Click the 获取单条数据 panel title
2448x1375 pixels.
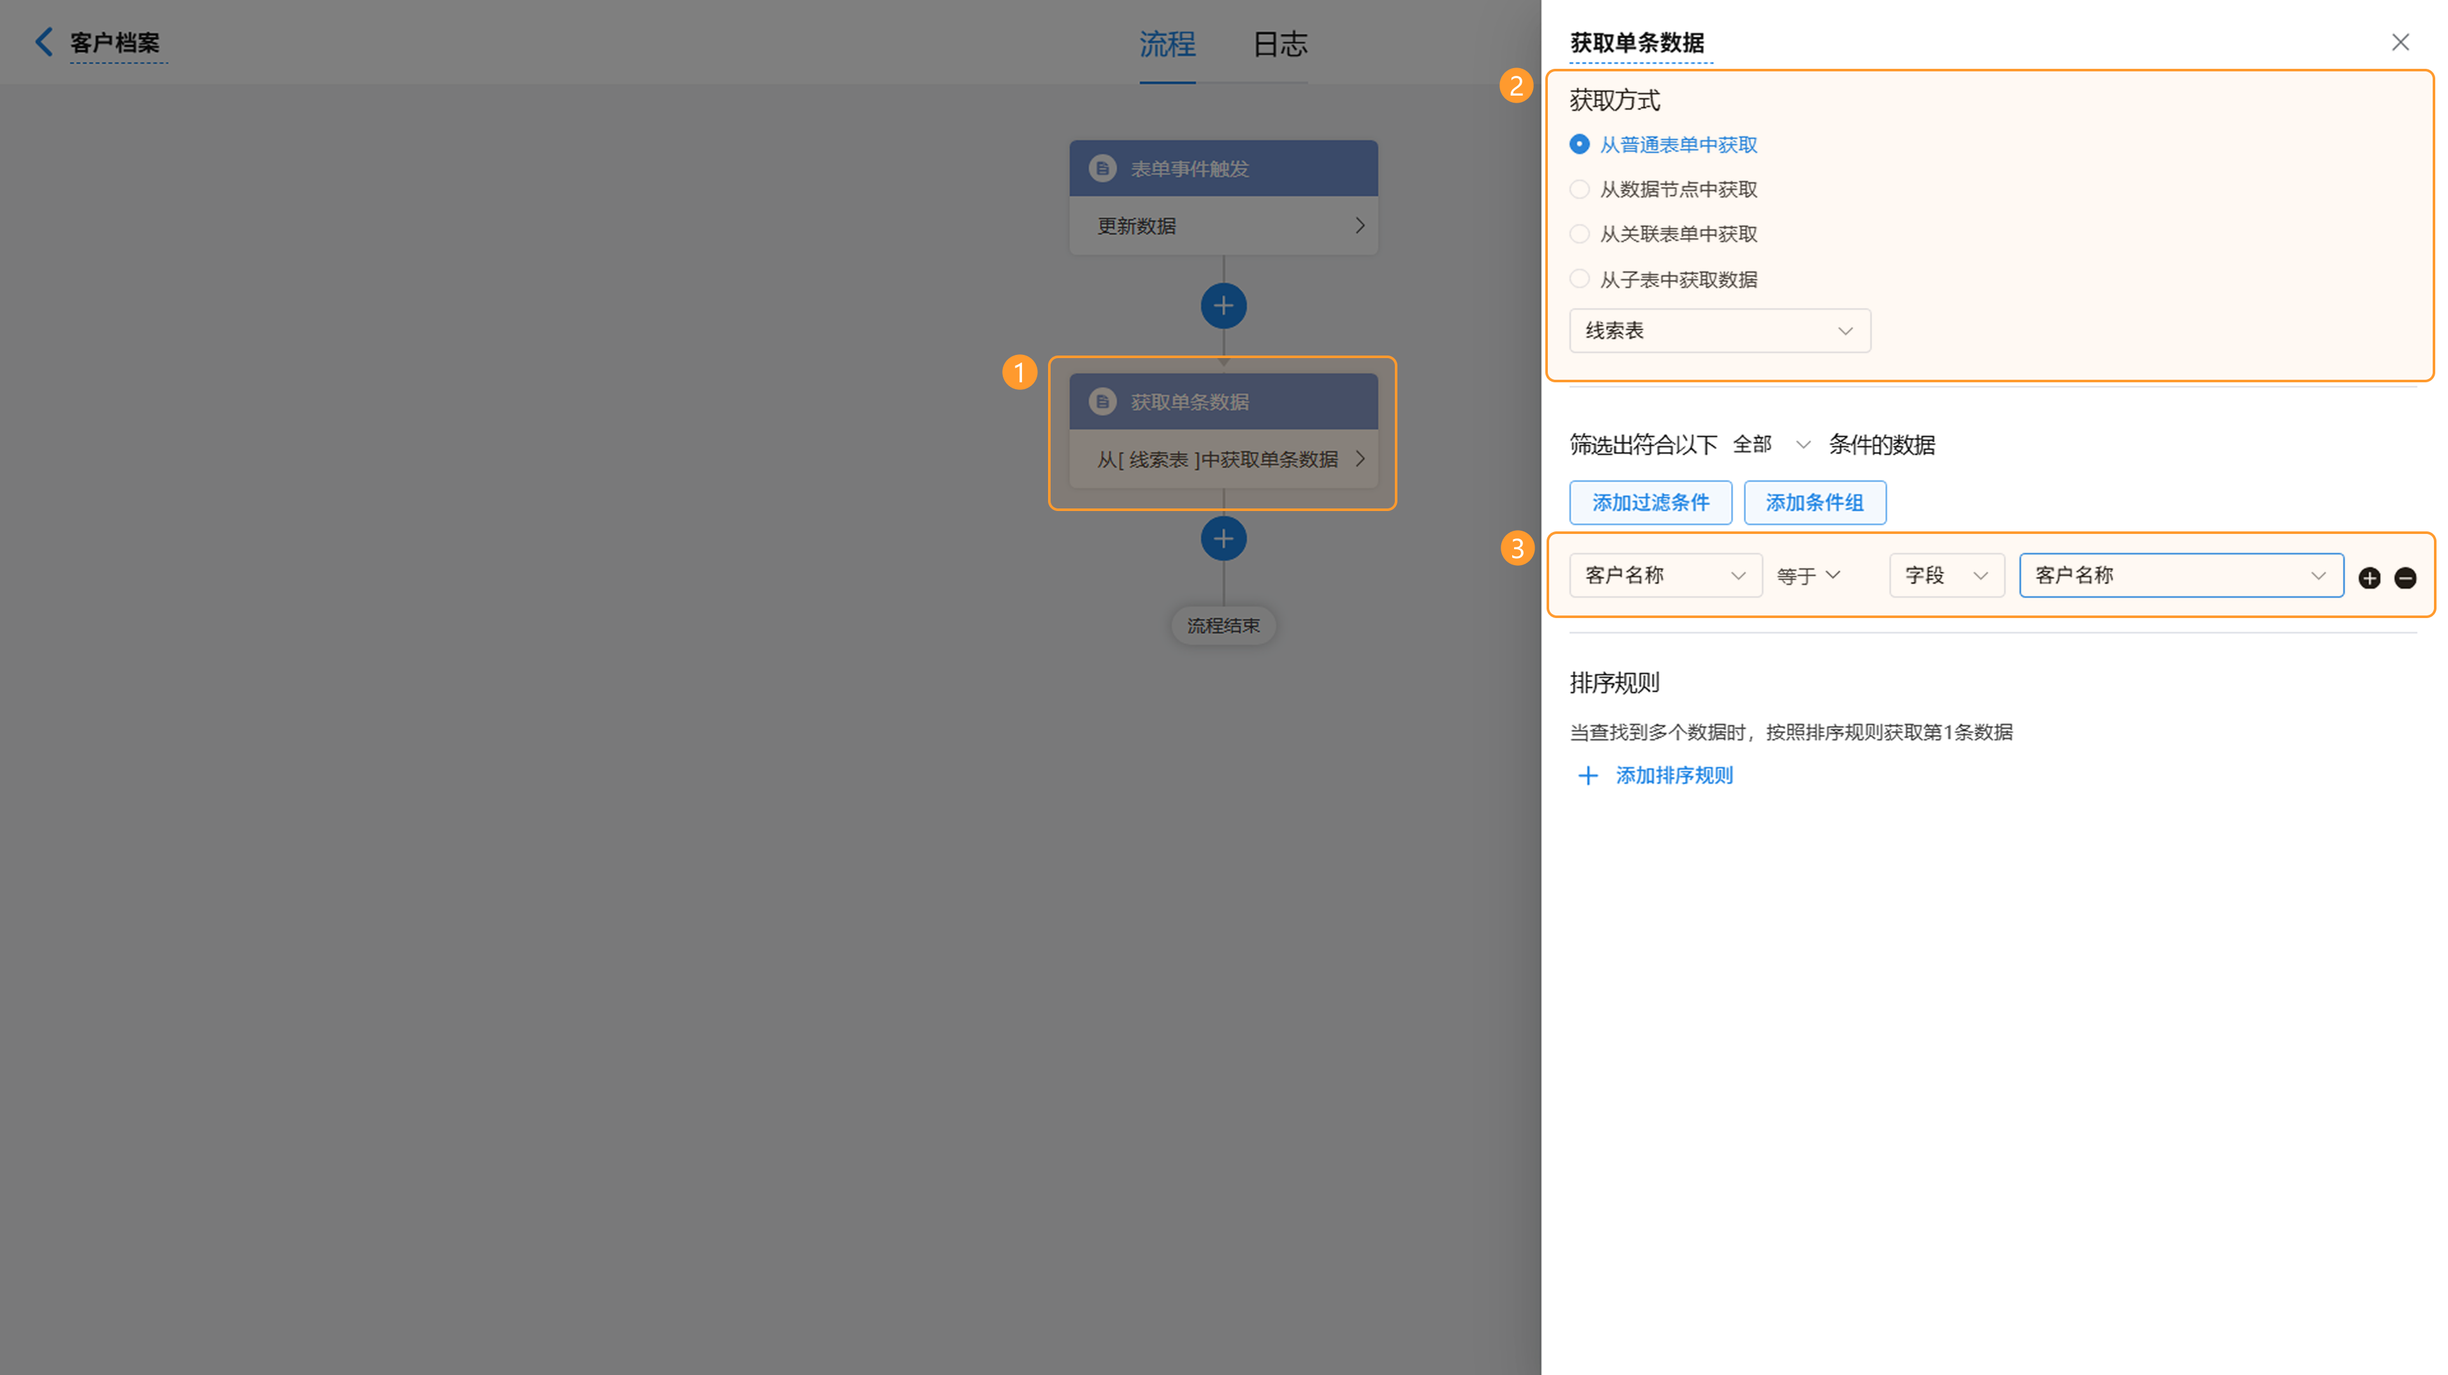(1636, 43)
